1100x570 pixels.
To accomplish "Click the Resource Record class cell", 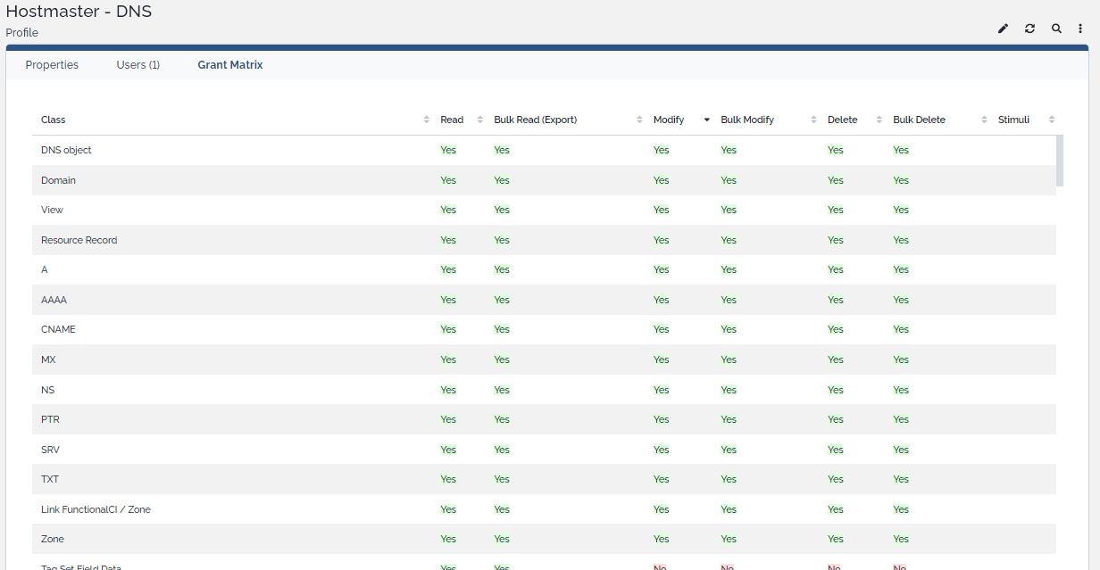I will click(79, 240).
